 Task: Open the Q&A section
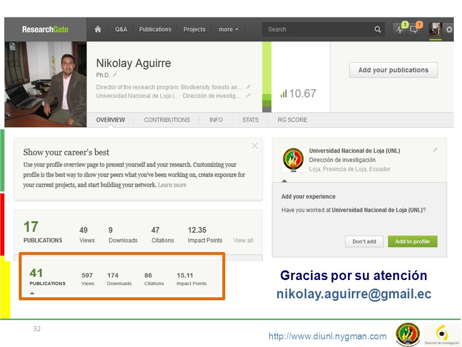(x=121, y=29)
